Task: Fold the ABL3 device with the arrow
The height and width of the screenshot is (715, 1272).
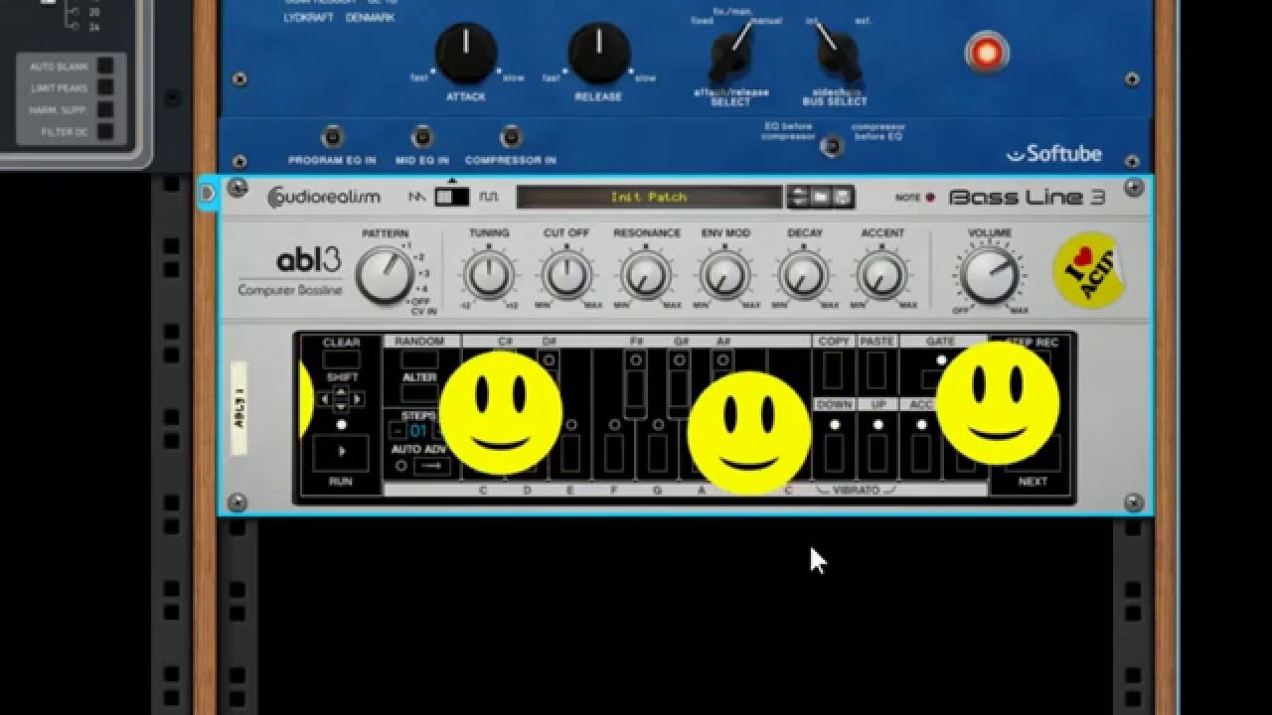Action: pyautogui.click(x=208, y=193)
